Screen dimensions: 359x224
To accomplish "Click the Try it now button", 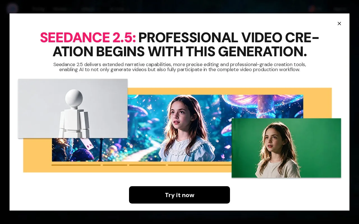I will [x=179, y=195].
